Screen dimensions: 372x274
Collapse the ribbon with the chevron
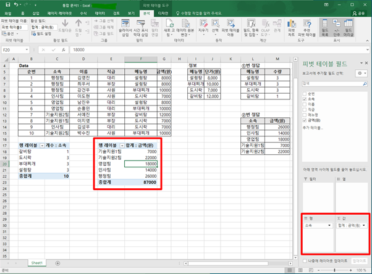click(368, 41)
